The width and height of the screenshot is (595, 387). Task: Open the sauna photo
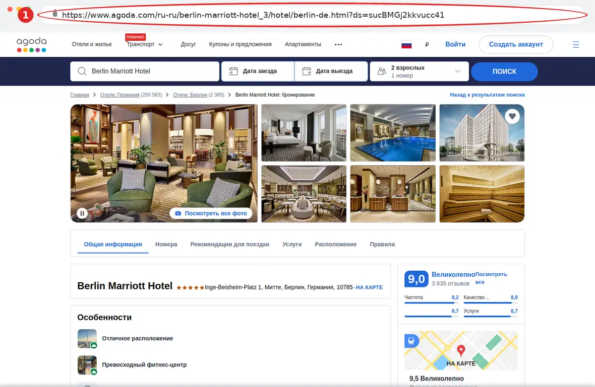pyautogui.click(x=482, y=194)
